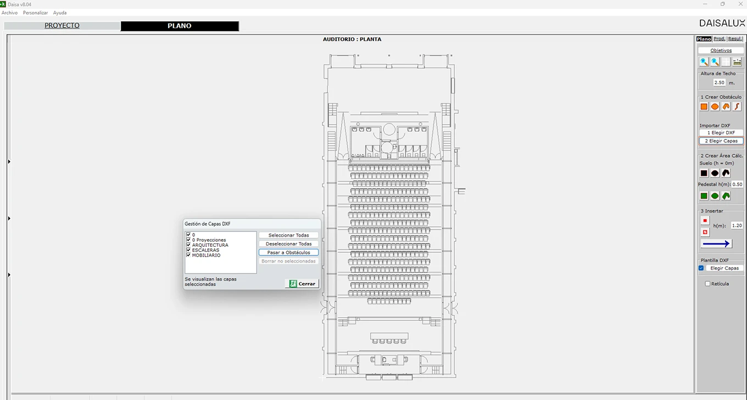Click the measure ruler icon
The width and height of the screenshot is (747, 400).
coord(737,62)
